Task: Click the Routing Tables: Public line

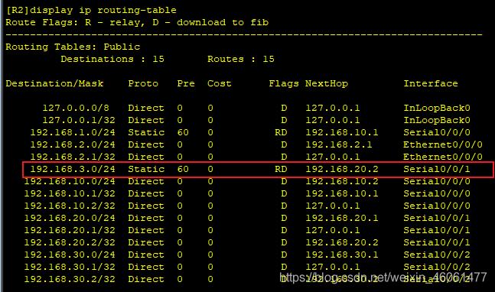Action: point(73,47)
